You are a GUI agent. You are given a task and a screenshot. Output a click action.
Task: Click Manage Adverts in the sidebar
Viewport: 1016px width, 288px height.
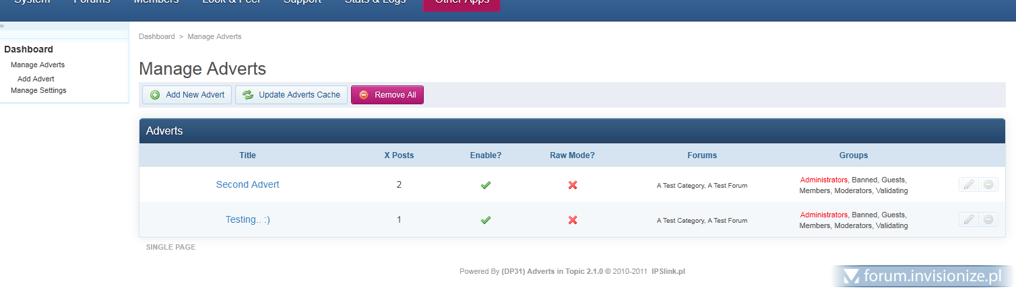point(38,65)
